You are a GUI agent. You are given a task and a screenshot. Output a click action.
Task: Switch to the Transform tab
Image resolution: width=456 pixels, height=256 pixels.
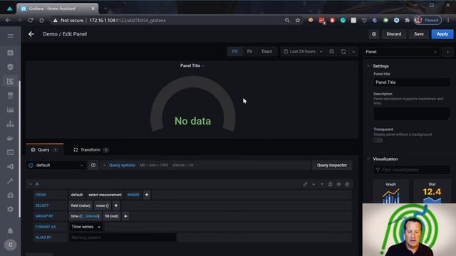point(90,150)
